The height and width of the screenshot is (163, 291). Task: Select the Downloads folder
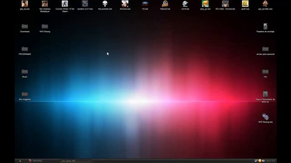coord(25,26)
